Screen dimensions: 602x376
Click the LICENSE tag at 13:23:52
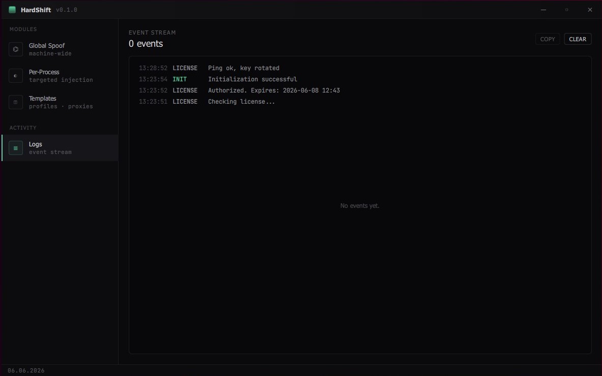coord(185,90)
